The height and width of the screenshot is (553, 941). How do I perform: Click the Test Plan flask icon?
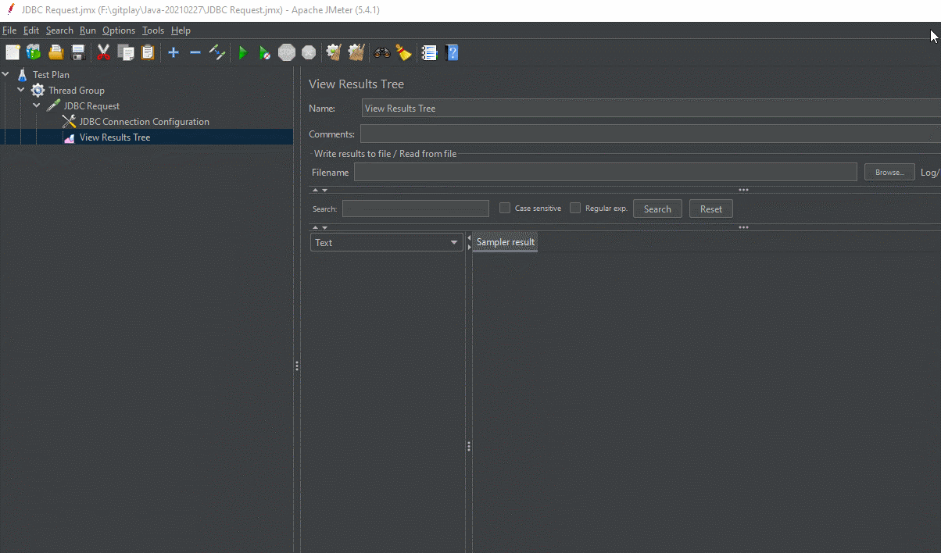pos(22,74)
